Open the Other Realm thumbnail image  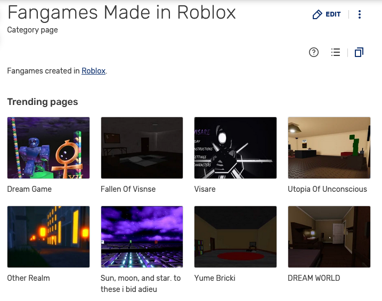[48, 237]
